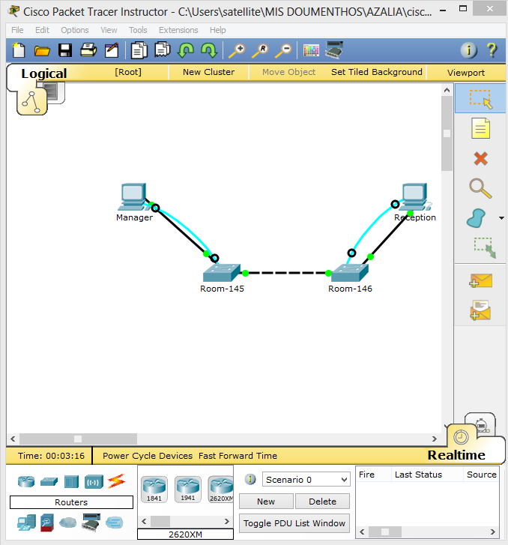This screenshot has width=508, height=545.
Task: Select the Resize Shape tool
Action: (485, 247)
